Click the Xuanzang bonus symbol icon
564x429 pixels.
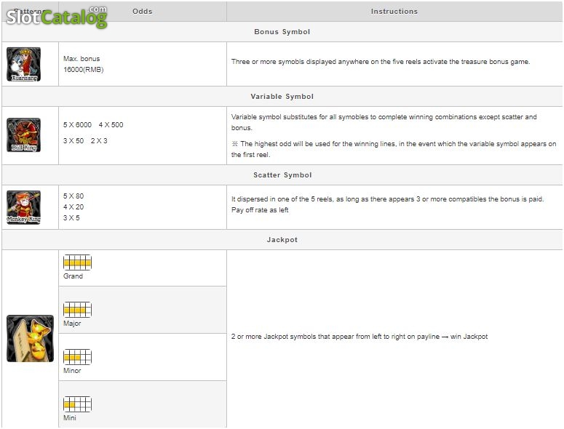(23, 64)
